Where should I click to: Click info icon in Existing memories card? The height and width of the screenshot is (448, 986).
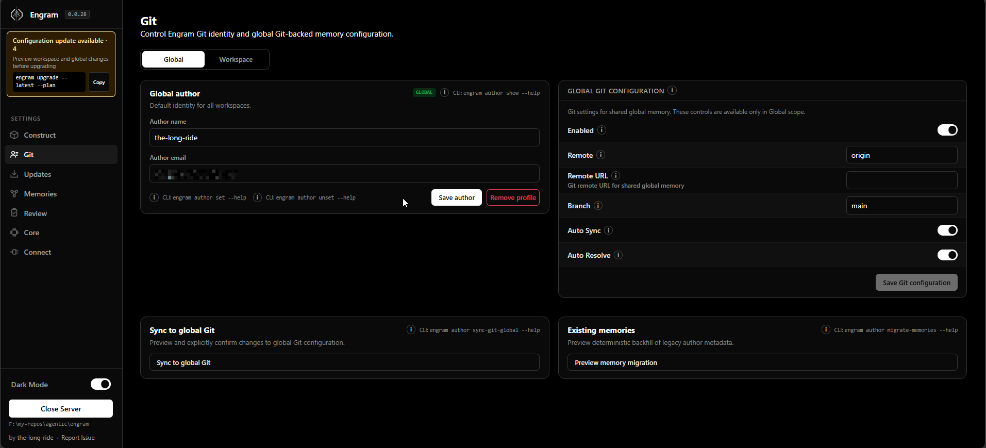coord(826,329)
